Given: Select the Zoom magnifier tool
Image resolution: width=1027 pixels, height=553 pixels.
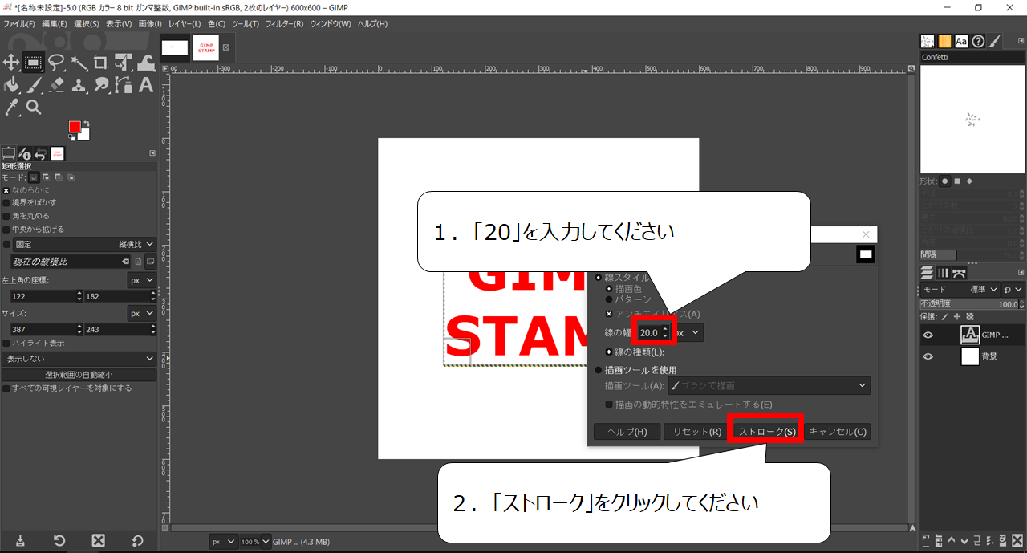Looking at the screenshot, I should pos(33,107).
